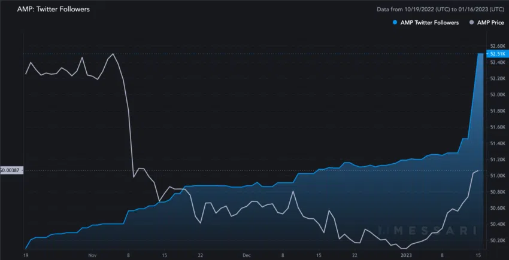Click the 50.60K axis label
Viewport: 509px width, 260px height.
pyautogui.click(x=498, y=208)
